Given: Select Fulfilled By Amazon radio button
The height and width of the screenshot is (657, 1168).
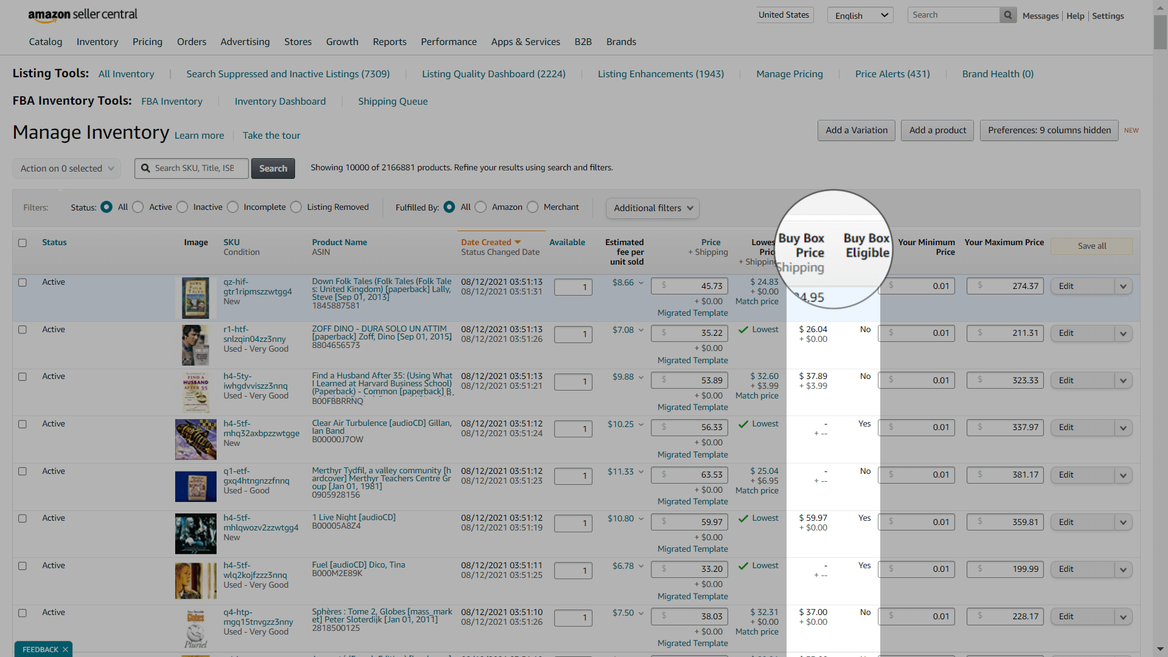Looking at the screenshot, I should tap(481, 207).
